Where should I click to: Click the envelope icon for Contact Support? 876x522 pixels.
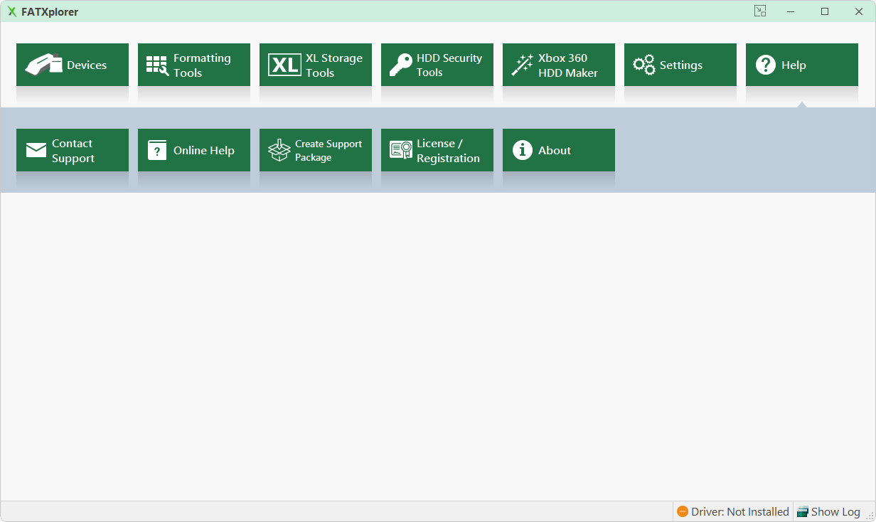click(36, 150)
